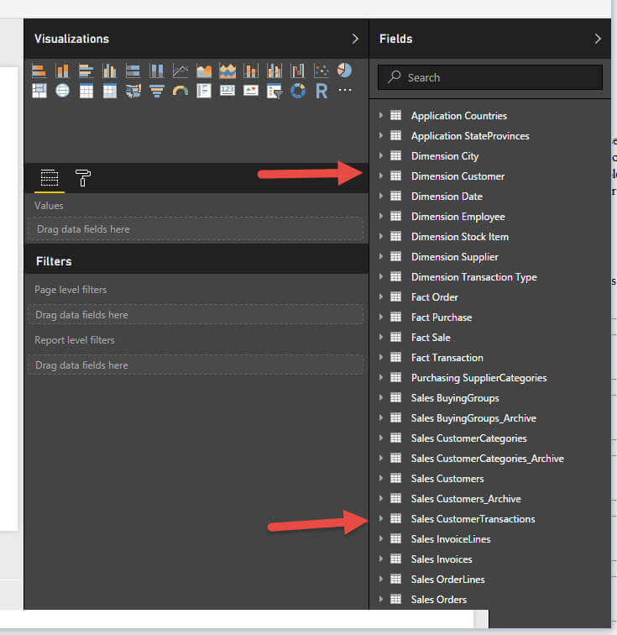Viewport: 617px width, 635px height.
Task: Select the donut chart visual
Action: pos(298,91)
